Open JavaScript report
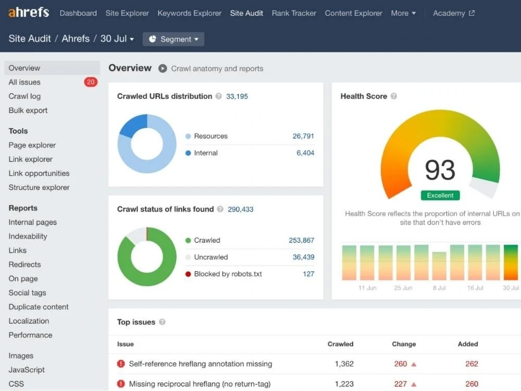 coord(27,370)
